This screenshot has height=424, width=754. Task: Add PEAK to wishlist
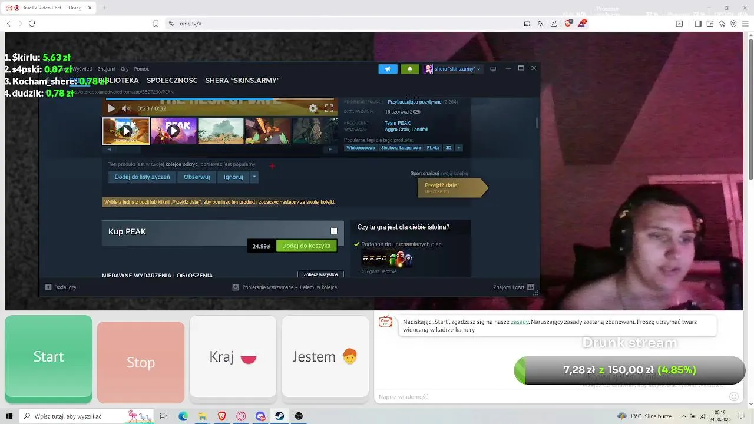pos(142,177)
